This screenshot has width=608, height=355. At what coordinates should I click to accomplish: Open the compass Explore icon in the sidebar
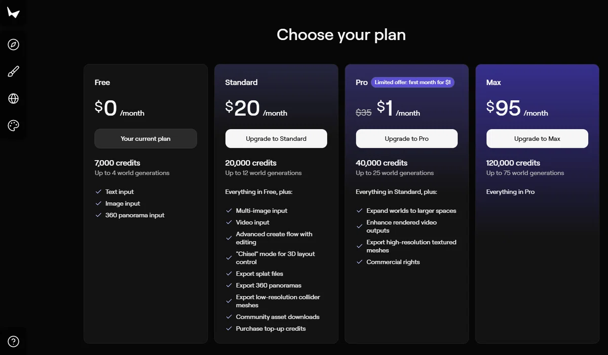[x=14, y=45]
